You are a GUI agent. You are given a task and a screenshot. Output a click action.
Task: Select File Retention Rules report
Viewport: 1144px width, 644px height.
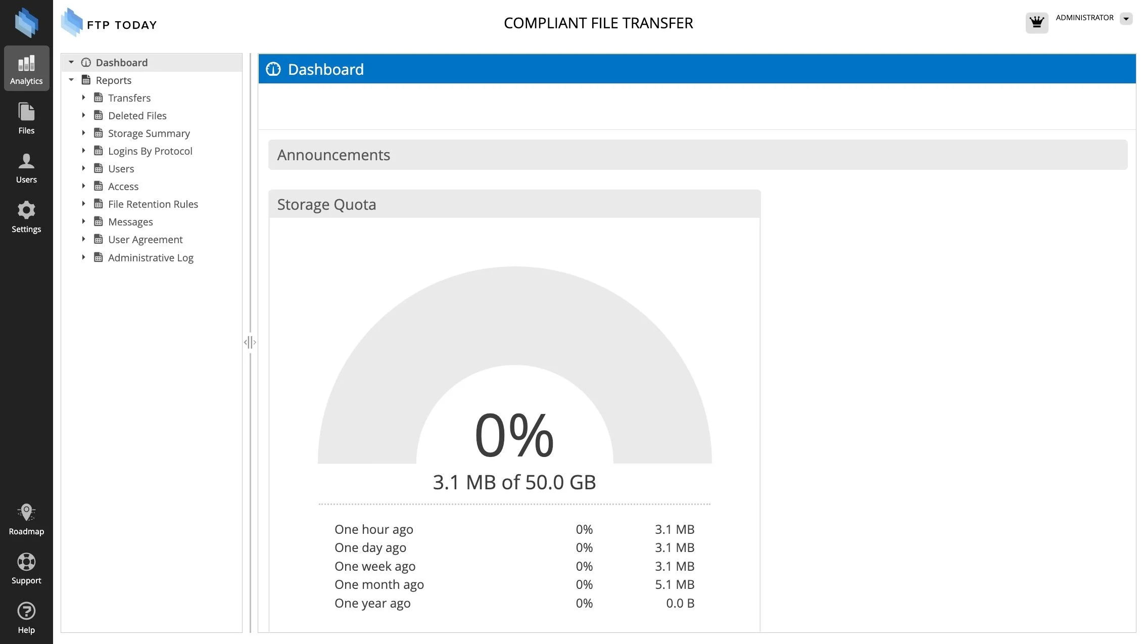click(153, 204)
